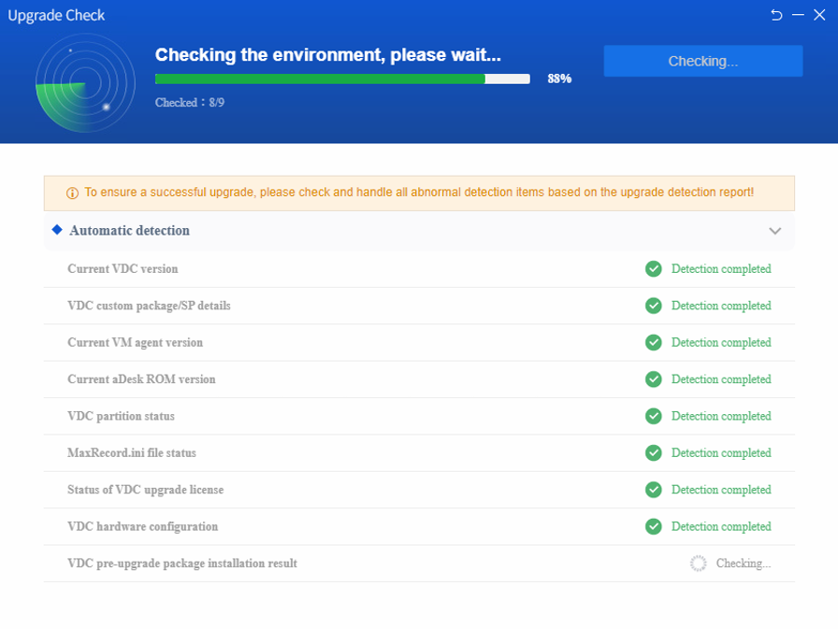This screenshot has width=838, height=629.
Task: Select the Status of VDC upgrade license row
Action: 419,490
